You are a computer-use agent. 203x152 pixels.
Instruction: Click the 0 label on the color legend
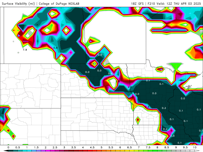tap(8, 147)
